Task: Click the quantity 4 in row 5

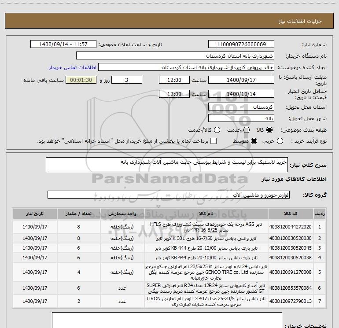Action: pyautogui.click(x=79, y=272)
